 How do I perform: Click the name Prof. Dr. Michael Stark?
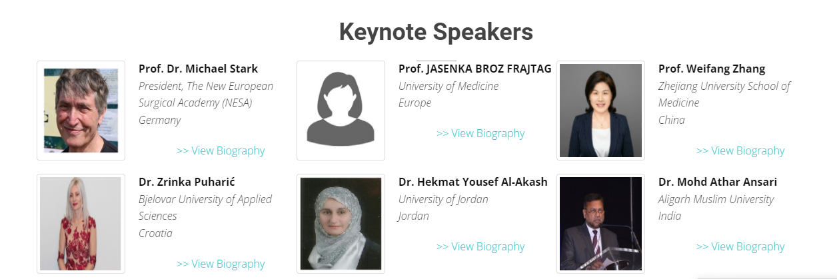click(198, 69)
